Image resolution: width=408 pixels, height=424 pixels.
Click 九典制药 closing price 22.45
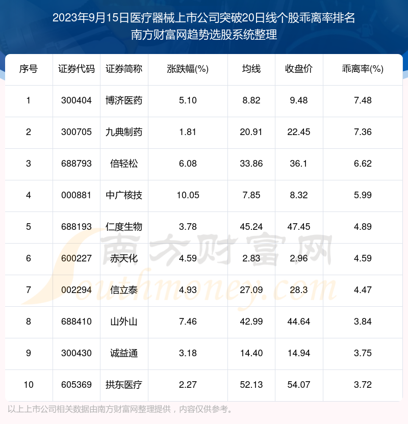(299, 132)
